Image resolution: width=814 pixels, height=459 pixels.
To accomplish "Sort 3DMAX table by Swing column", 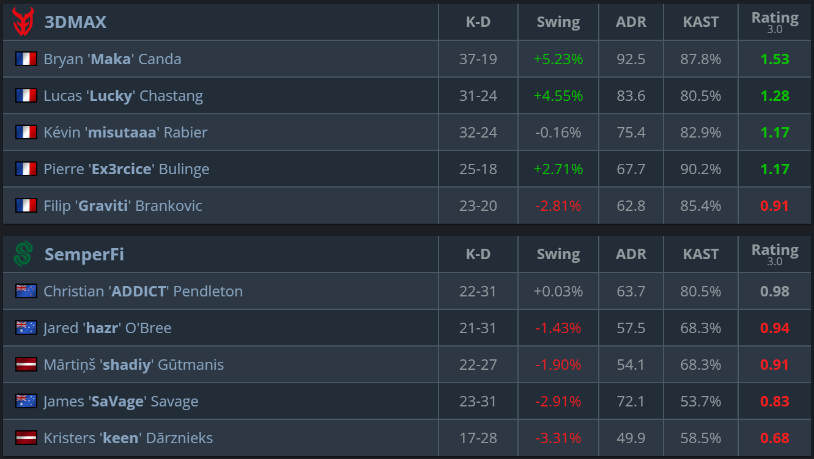I will [558, 22].
